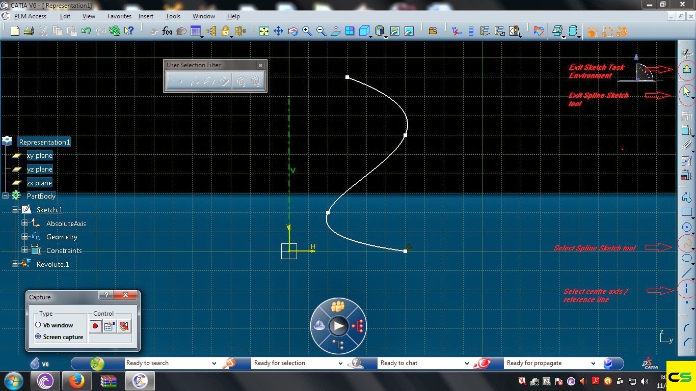Click the Capture dialog help question button
Image resolution: width=696 pixels, height=391 pixels.
point(106,295)
